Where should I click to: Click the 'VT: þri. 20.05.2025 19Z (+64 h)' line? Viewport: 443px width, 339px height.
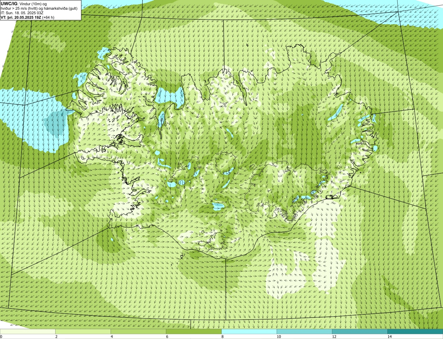click(x=27, y=17)
